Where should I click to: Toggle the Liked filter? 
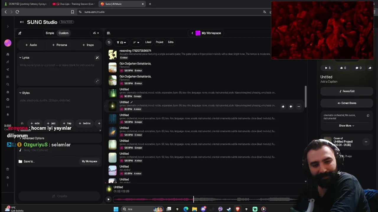148,42
